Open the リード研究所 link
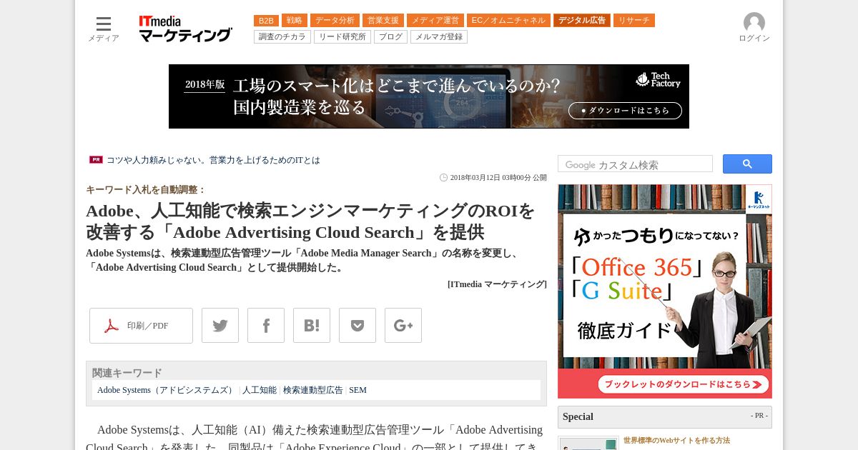Image resolution: width=858 pixels, height=450 pixels. click(342, 36)
